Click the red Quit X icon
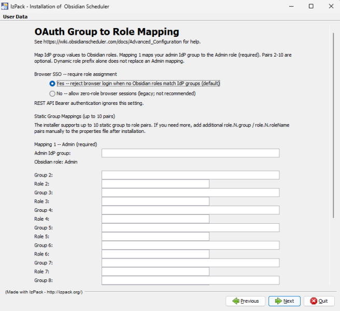Image resolution: width=340 pixels, height=311 pixels. 314,301
